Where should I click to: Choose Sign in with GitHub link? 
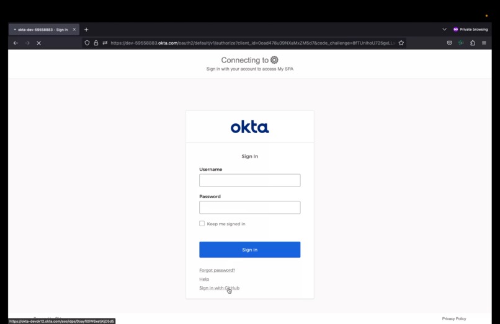click(219, 288)
